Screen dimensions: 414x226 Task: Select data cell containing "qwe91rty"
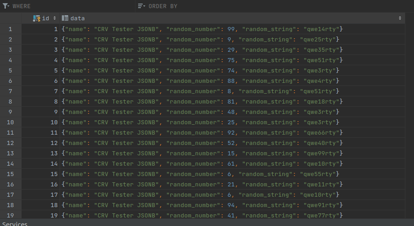pyautogui.click(x=202, y=205)
